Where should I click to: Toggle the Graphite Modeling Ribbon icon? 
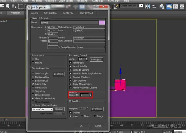coord(169,7)
